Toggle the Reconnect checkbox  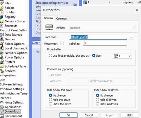pyautogui.click(x=62, y=44)
